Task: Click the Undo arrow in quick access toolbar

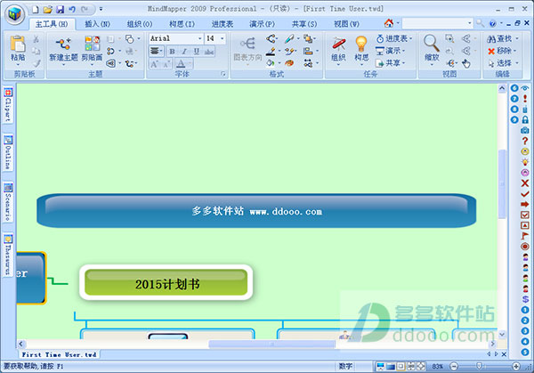Action: coord(72,9)
